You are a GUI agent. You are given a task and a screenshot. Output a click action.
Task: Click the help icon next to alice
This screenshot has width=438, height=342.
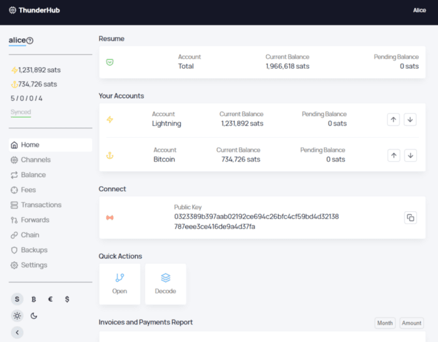point(30,41)
